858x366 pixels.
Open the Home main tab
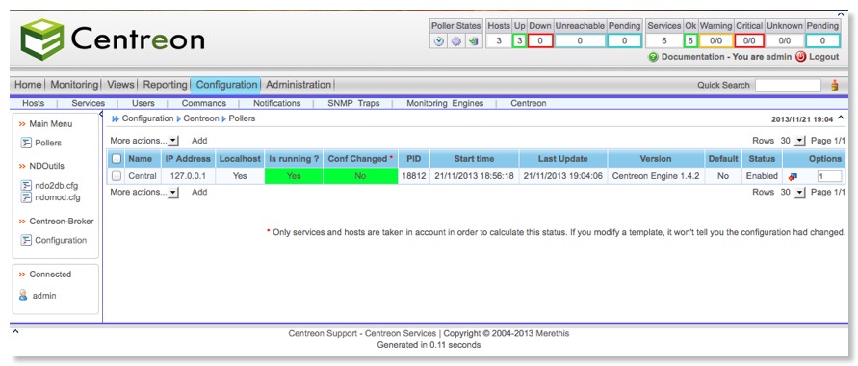28,85
